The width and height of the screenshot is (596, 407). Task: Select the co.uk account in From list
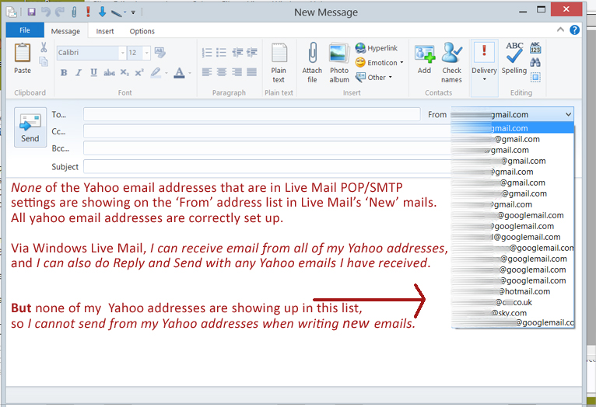point(513,302)
